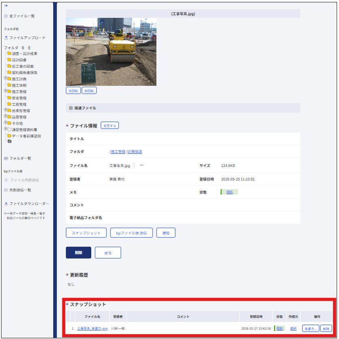Click the スナップショット button
339x339 pixels.
click(x=86, y=233)
